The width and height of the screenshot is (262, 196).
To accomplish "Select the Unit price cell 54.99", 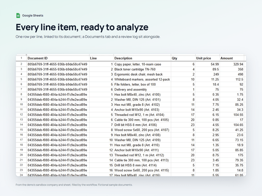I will pyautogui.click(x=207, y=64).
